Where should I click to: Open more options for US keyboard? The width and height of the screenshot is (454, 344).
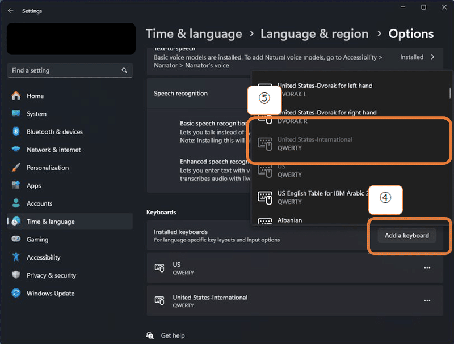click(x=427, y=268)
